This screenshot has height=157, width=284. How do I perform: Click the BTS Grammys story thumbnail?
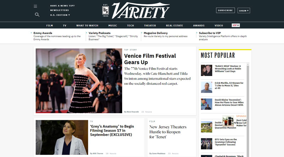pyautogui.click(x=207, y=144)
